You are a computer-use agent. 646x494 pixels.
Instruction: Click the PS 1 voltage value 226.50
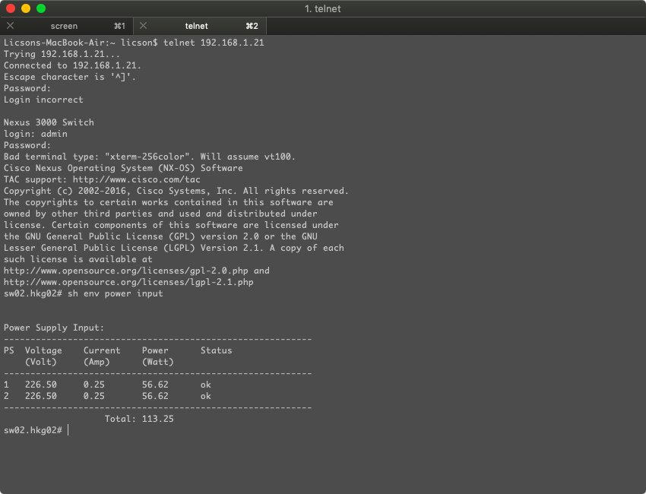(41, 385)
